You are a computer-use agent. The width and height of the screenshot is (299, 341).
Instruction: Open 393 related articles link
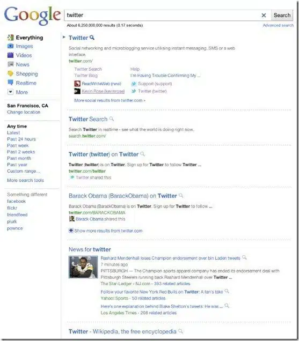(x=172, y=284)
